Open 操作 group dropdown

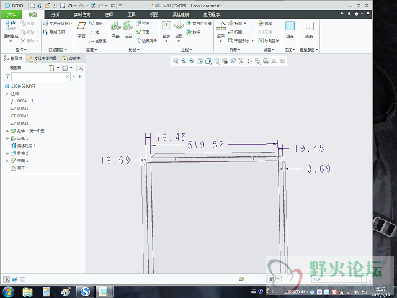point(21,50)
